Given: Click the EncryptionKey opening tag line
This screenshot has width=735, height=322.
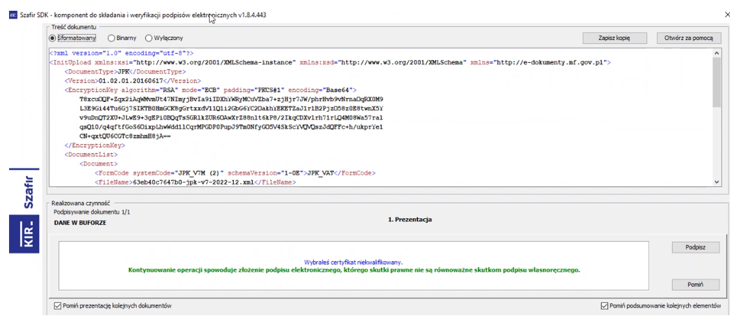Looking at the screenshot, I should [x=211, y=90].
